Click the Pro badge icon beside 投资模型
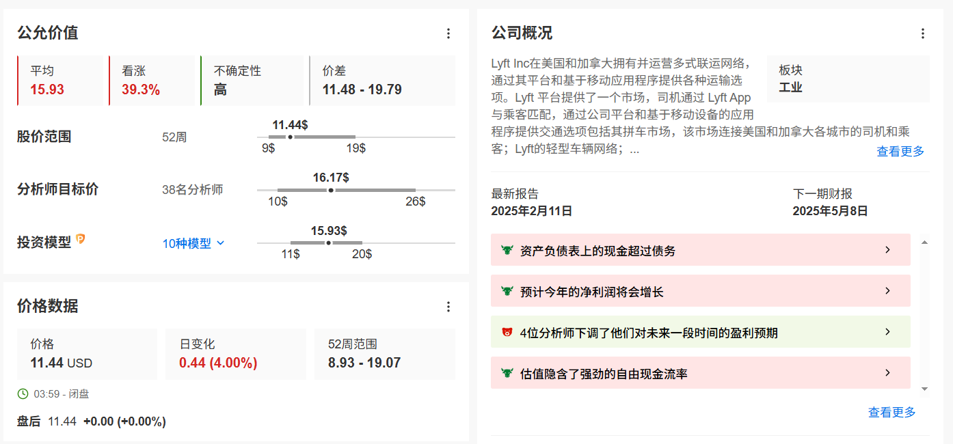The image size is (953, 444). click(x=81, y=239)
